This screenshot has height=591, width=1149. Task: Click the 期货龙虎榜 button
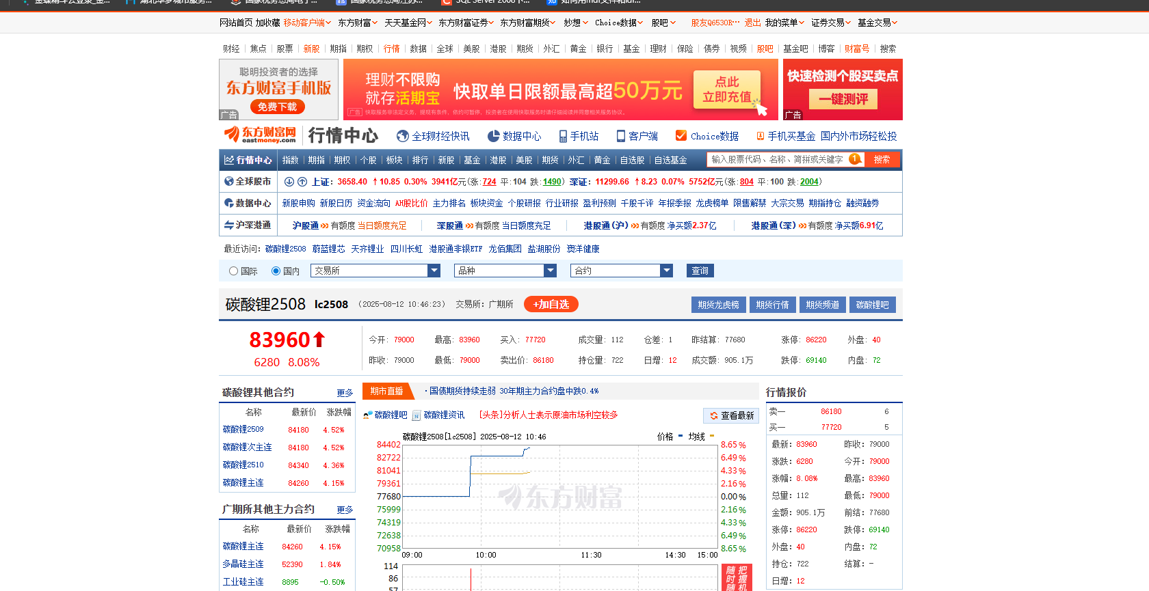tap(718, 305)
